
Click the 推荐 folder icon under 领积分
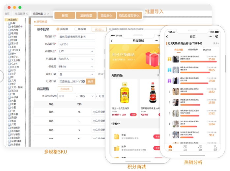[x=116, y=148]
